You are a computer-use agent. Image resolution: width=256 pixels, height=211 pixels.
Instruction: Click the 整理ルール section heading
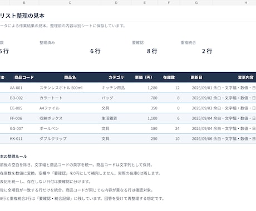(13, 157)
